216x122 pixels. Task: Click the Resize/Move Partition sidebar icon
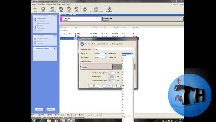coord(35,23)
